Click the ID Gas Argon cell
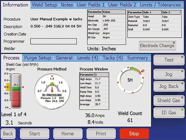 pos(114,37)
